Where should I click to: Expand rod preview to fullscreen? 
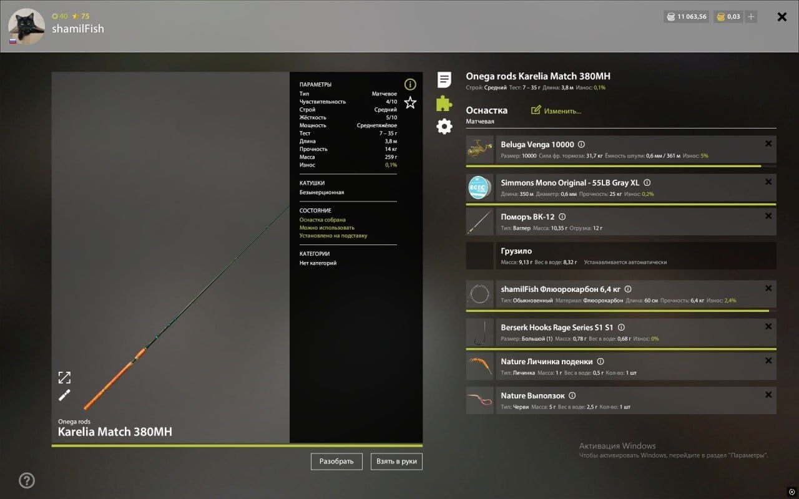tap(64, 377)
